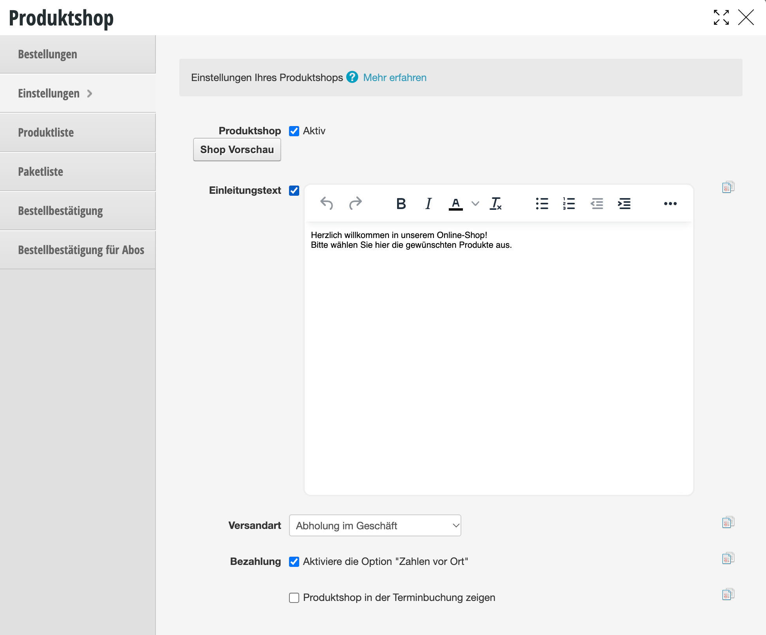Click the Shop Vorschau button

237,150
